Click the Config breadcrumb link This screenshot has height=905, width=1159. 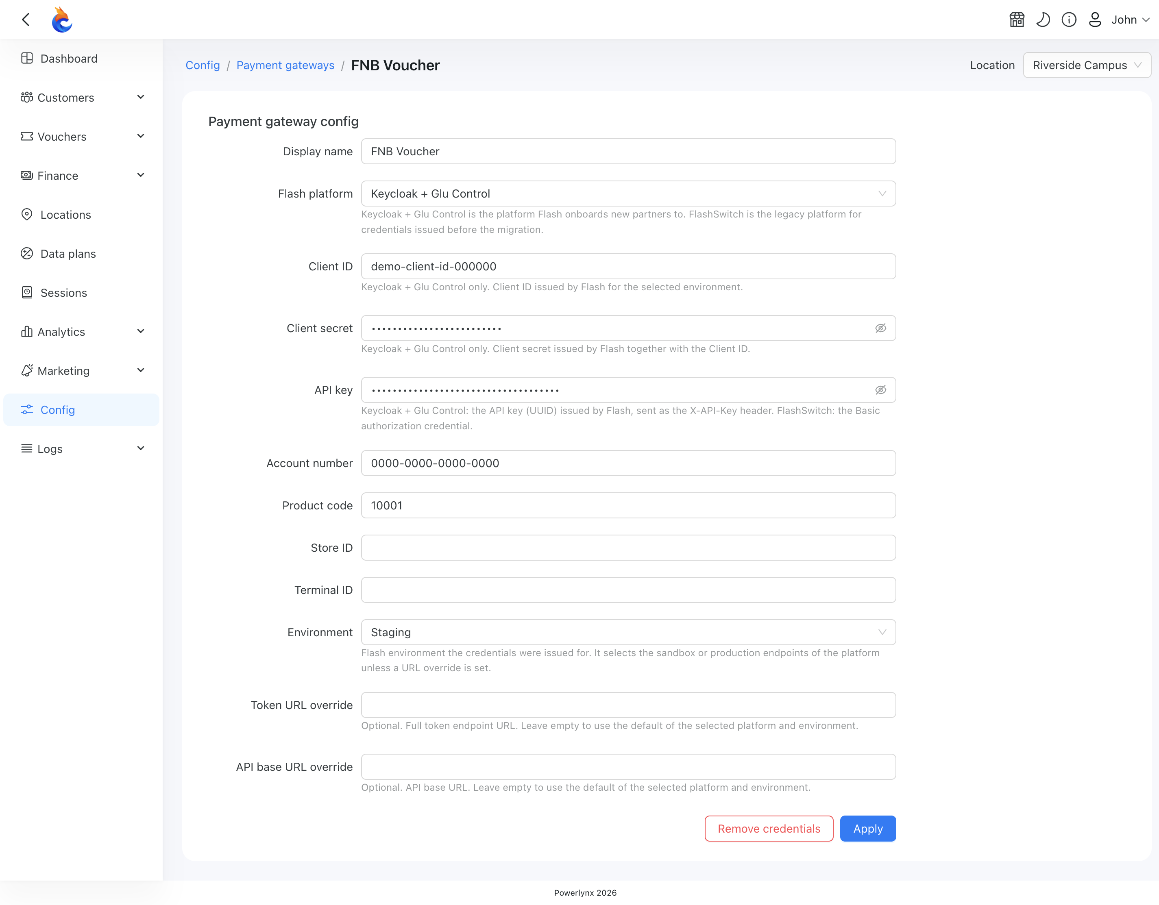(203, 65)
